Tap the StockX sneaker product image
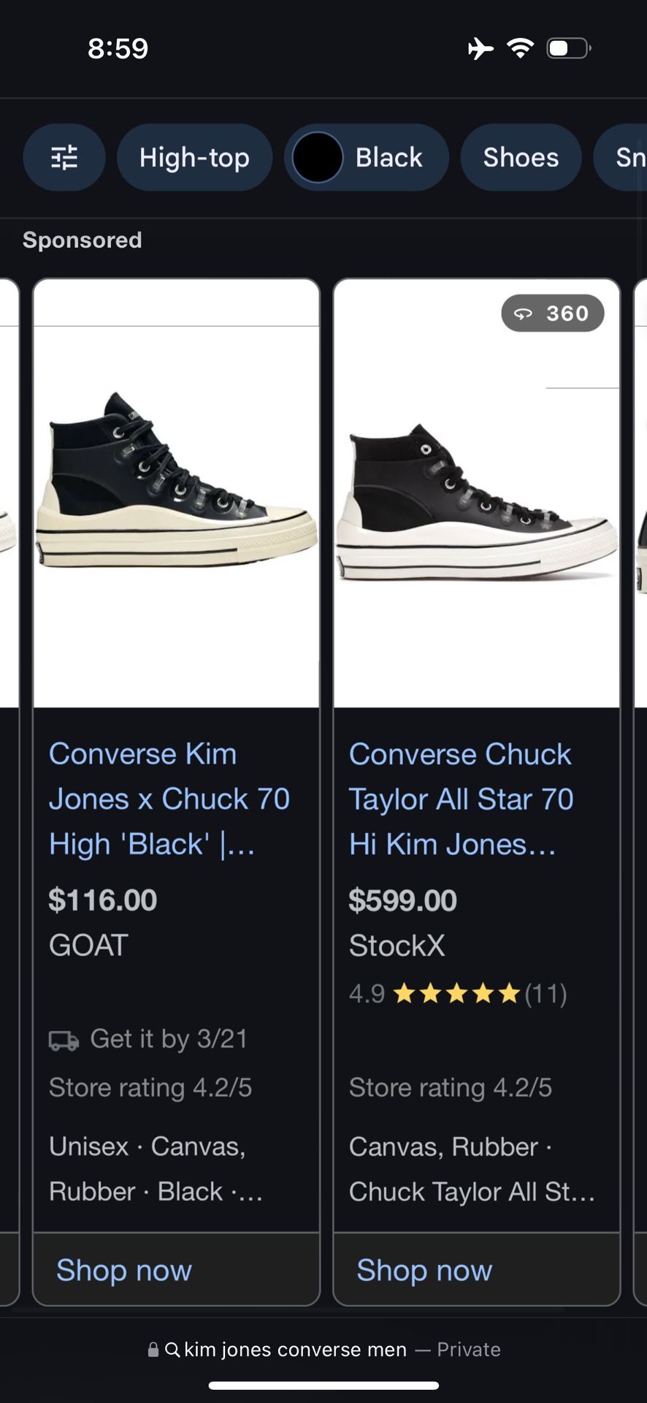The image size is (647, 1403). 476,497
